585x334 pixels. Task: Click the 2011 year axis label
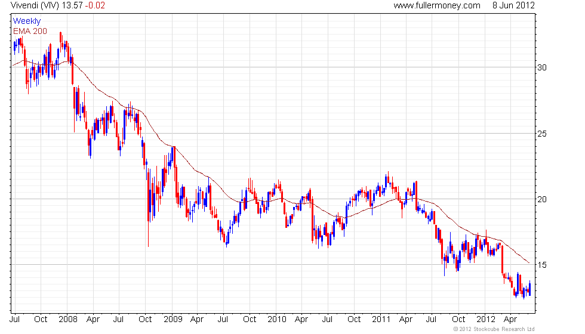point(381,320)
